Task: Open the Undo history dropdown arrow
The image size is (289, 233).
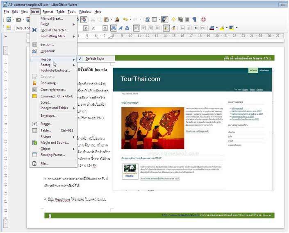Action: coord(130,19)
